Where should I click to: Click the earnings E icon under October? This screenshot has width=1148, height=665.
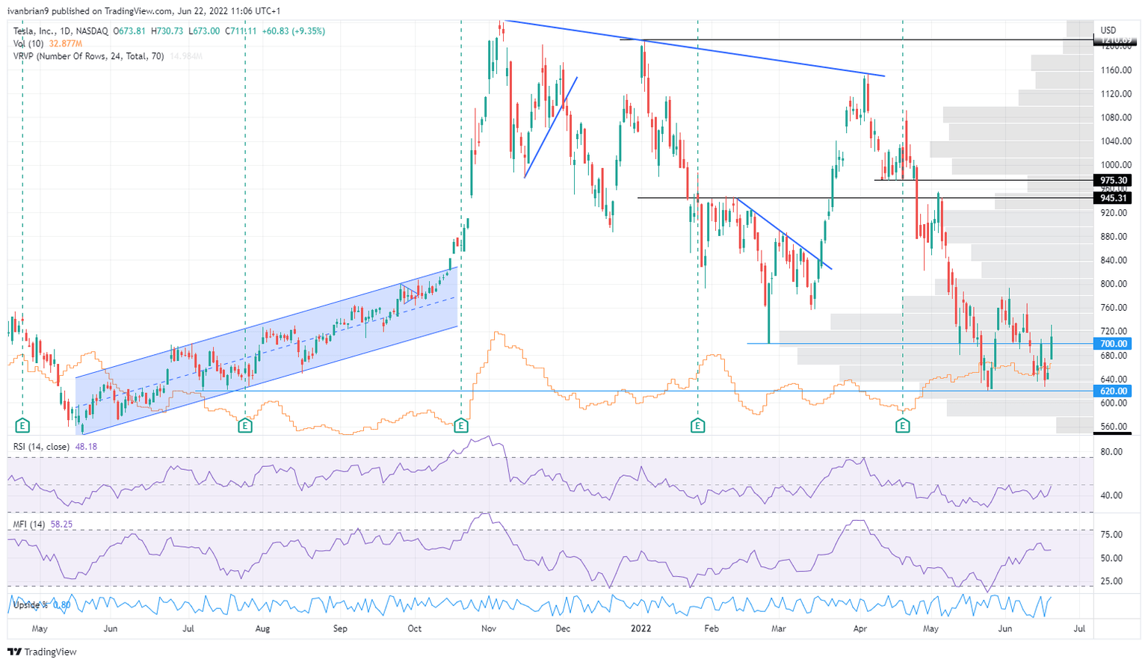click(x=461, y=426)
